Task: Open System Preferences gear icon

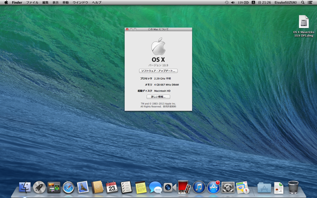Action: pyautogui.click(x=228, y=187)
